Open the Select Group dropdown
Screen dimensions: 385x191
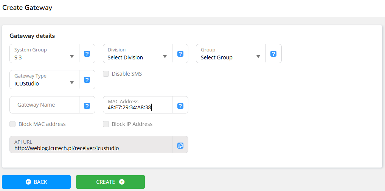click(231, 54)
